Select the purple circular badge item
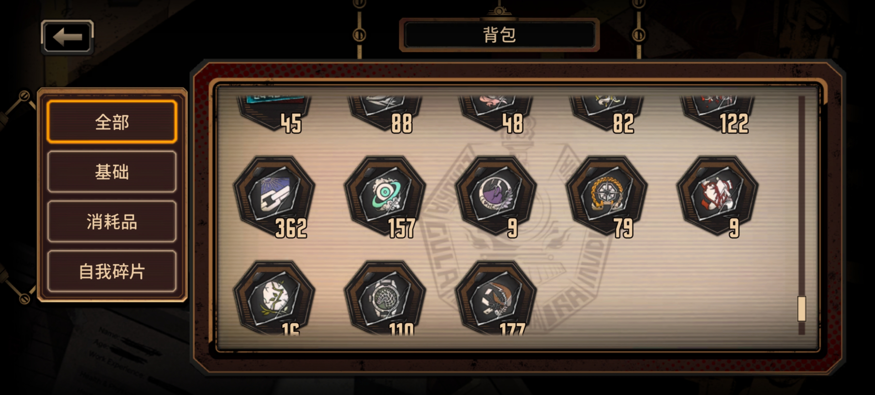875x395 pixels. (x=496, y=197)
